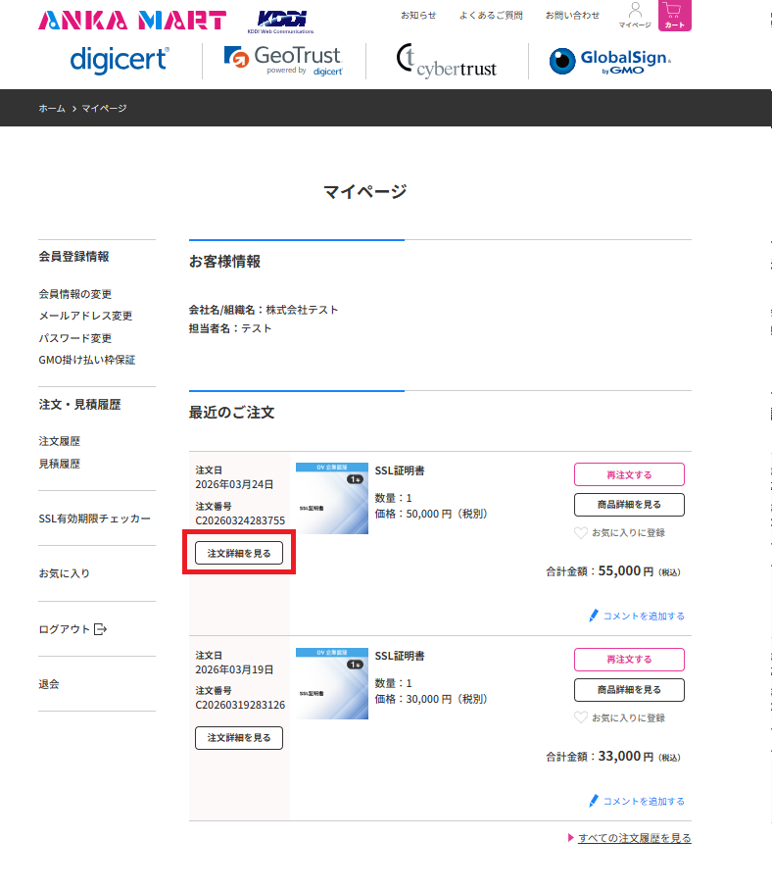Click first order's SSL certificate thumbnail
Image resolution: width=772 pixels, height=889 pixels.
point(332,498)
